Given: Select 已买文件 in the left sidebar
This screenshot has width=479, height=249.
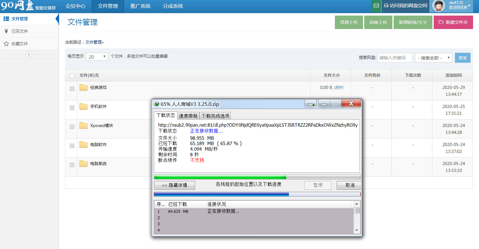Looking at the screenshot, I should [x=29, y=31].
